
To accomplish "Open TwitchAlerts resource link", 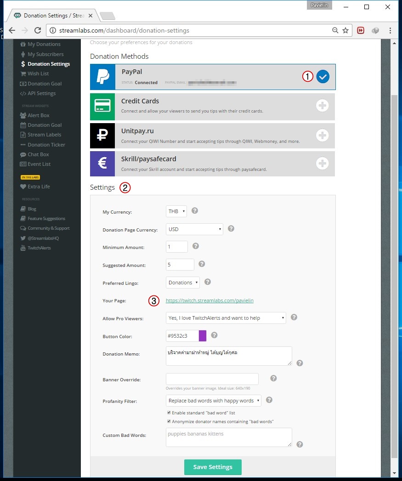I will coord(35,248).
